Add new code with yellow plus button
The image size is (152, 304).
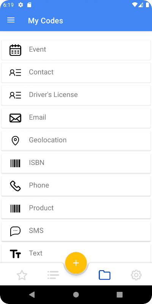coord(76,263)
